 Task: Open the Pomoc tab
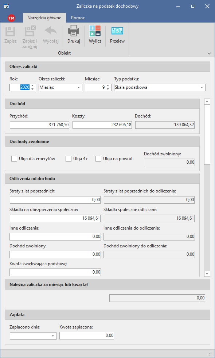(78, 18)
